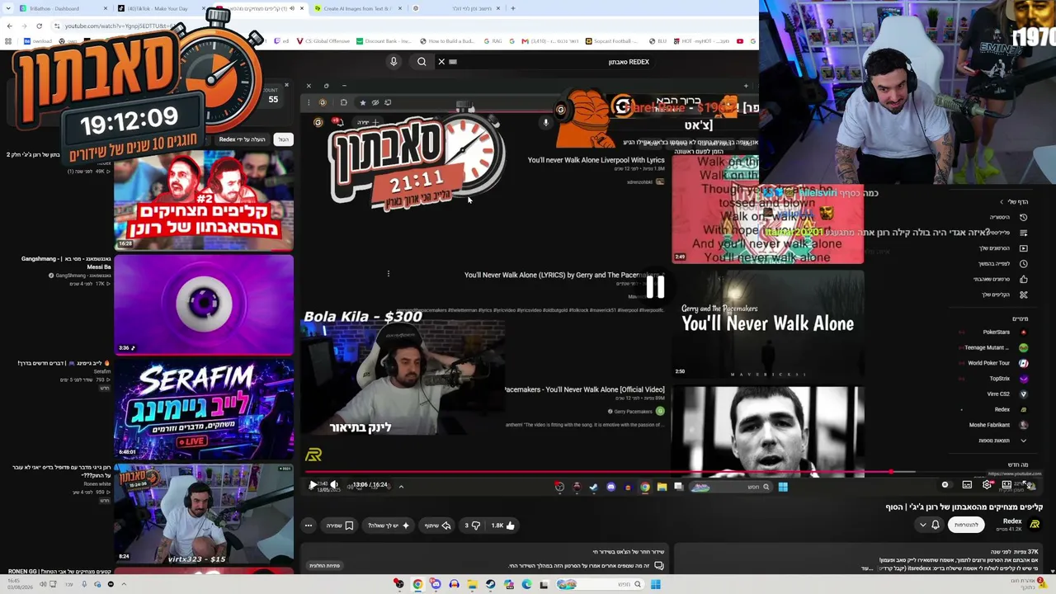Open Chrome from the Windows taskbar
1056x594 pixels.
(417, 585)
